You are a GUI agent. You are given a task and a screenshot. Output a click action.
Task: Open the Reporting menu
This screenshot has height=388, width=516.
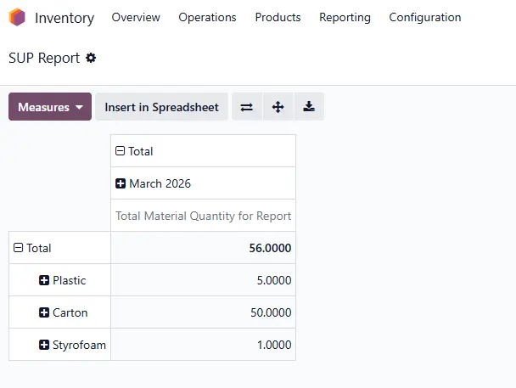tap(345, 18)
